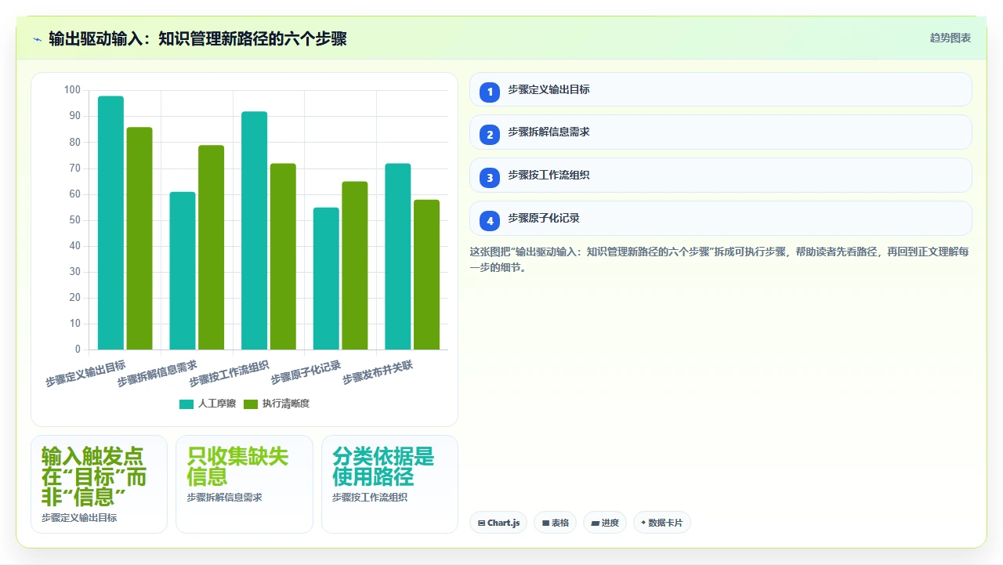
Task: Select the 趋势图表 label in header
Action: [x=950, y=38]
